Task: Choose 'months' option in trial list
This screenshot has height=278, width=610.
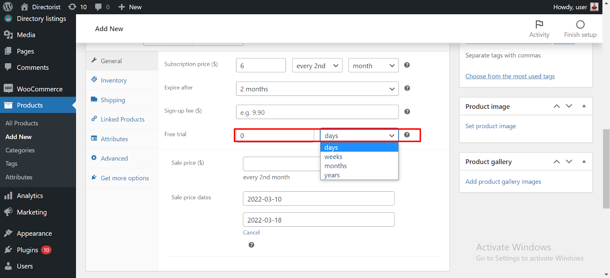Action: [359, 166]
